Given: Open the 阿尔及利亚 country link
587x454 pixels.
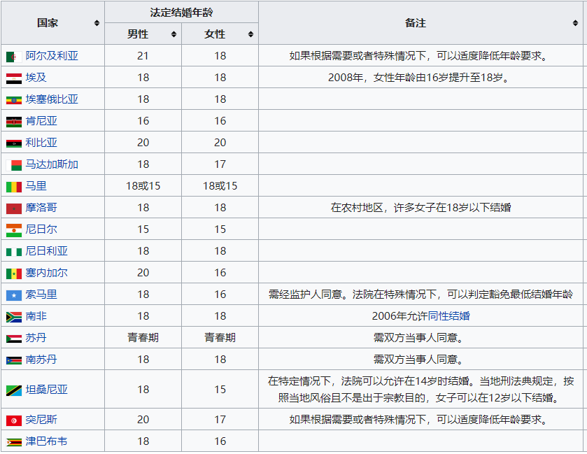Looking at the screenshot, I should tap(52, 56).
